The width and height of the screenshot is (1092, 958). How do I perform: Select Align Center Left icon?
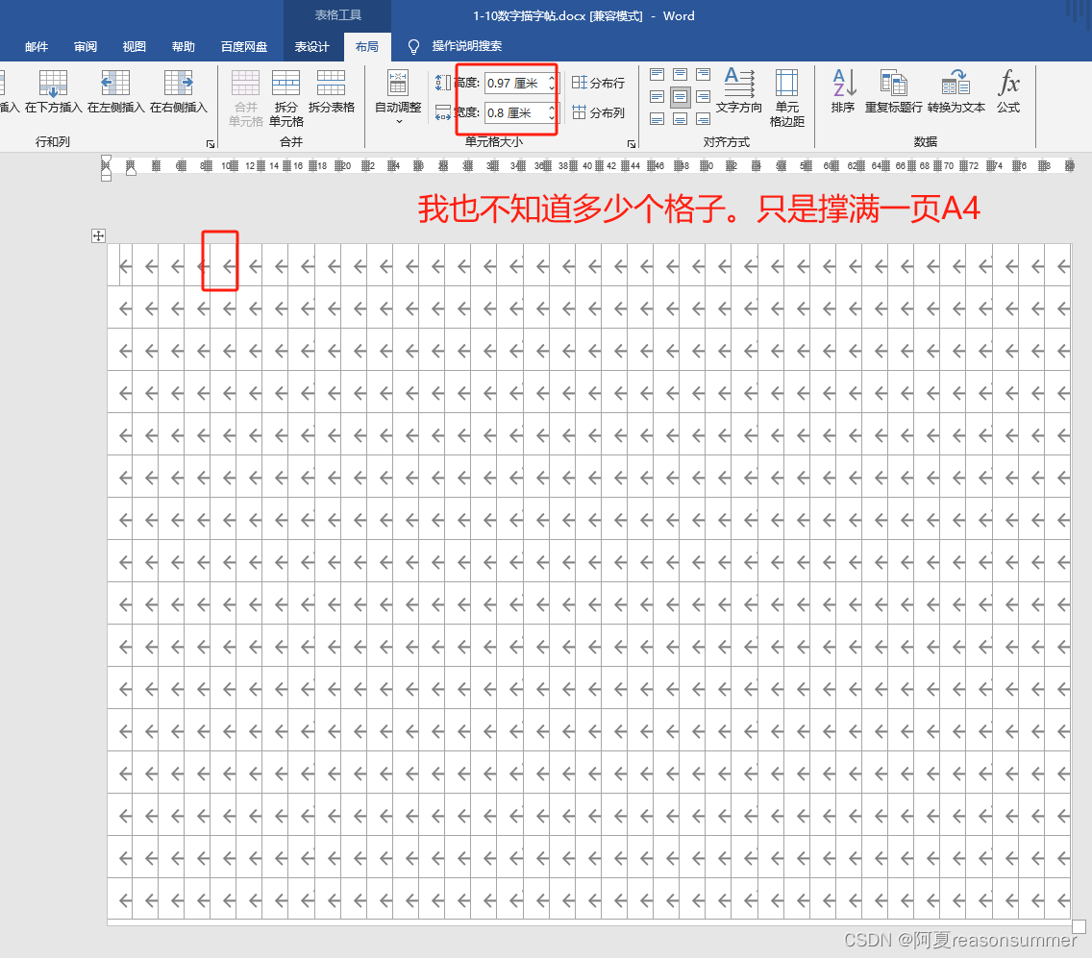(x=657, y=97)
